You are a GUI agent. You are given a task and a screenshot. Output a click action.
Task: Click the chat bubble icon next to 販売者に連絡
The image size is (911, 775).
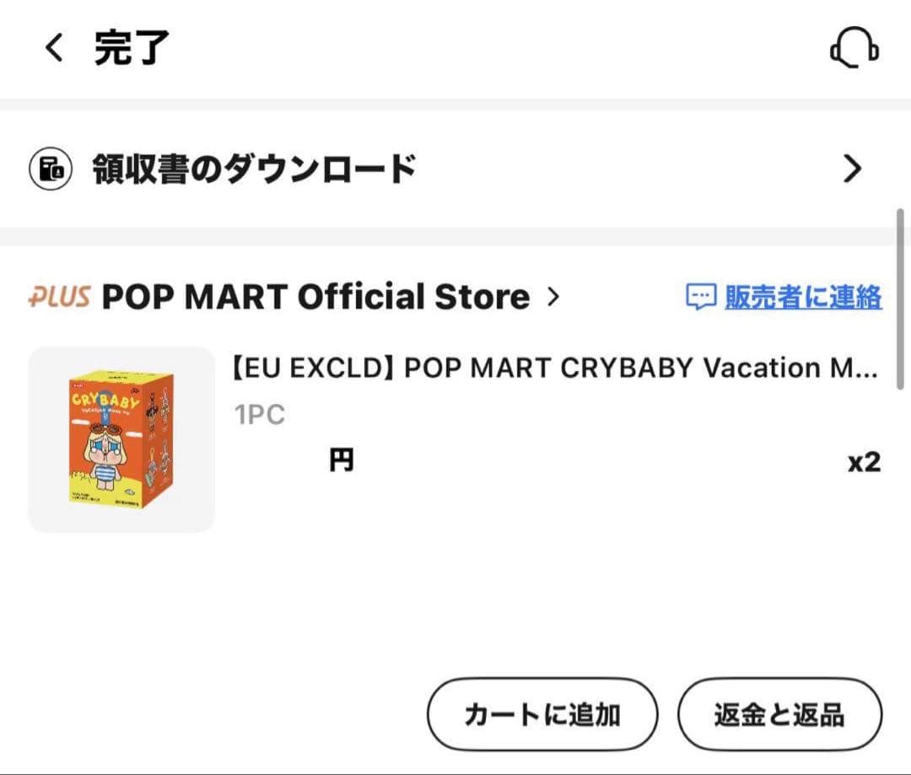[699, 297]
